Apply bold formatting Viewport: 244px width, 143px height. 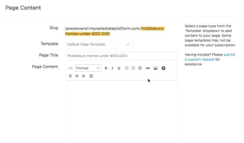click(106, 68)
